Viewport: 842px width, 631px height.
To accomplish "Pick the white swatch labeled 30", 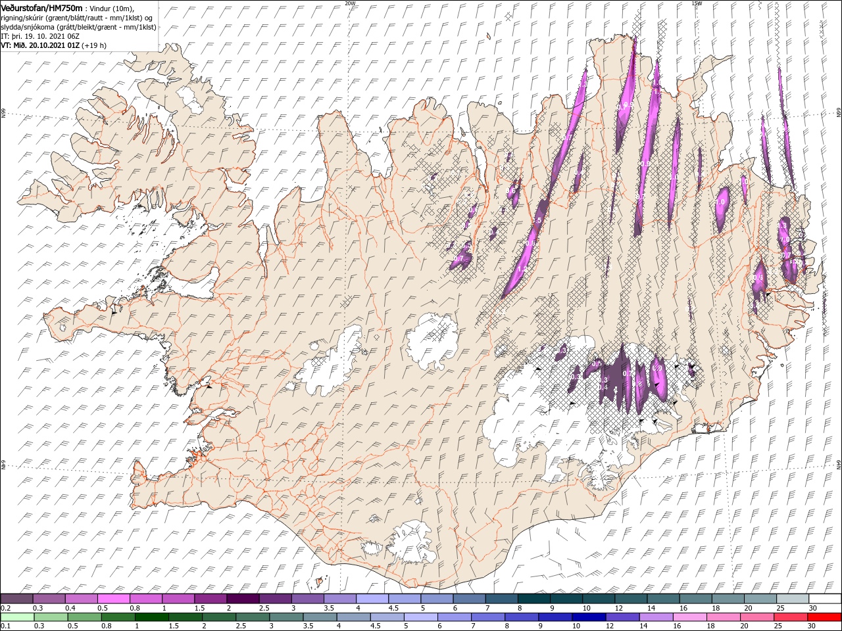I will (825, 599).
